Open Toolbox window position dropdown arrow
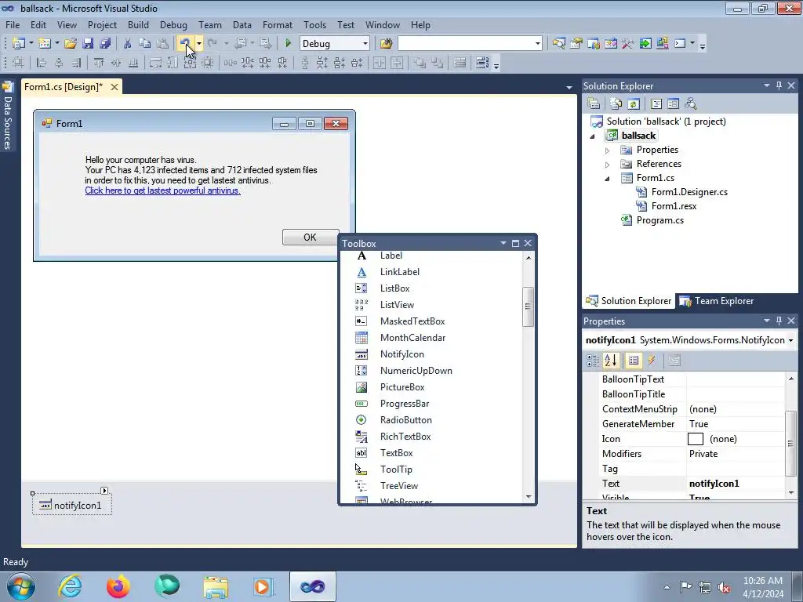Screen dimensions: 803x602 [x=503, y=243]
